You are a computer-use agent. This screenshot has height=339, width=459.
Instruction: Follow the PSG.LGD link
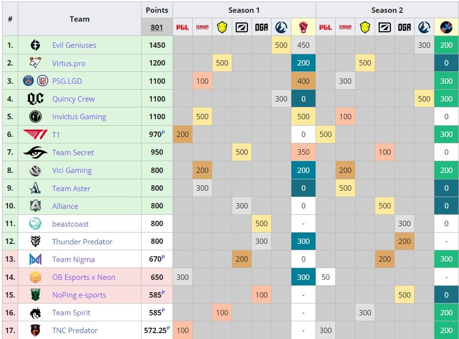click(x=67, y=81)
